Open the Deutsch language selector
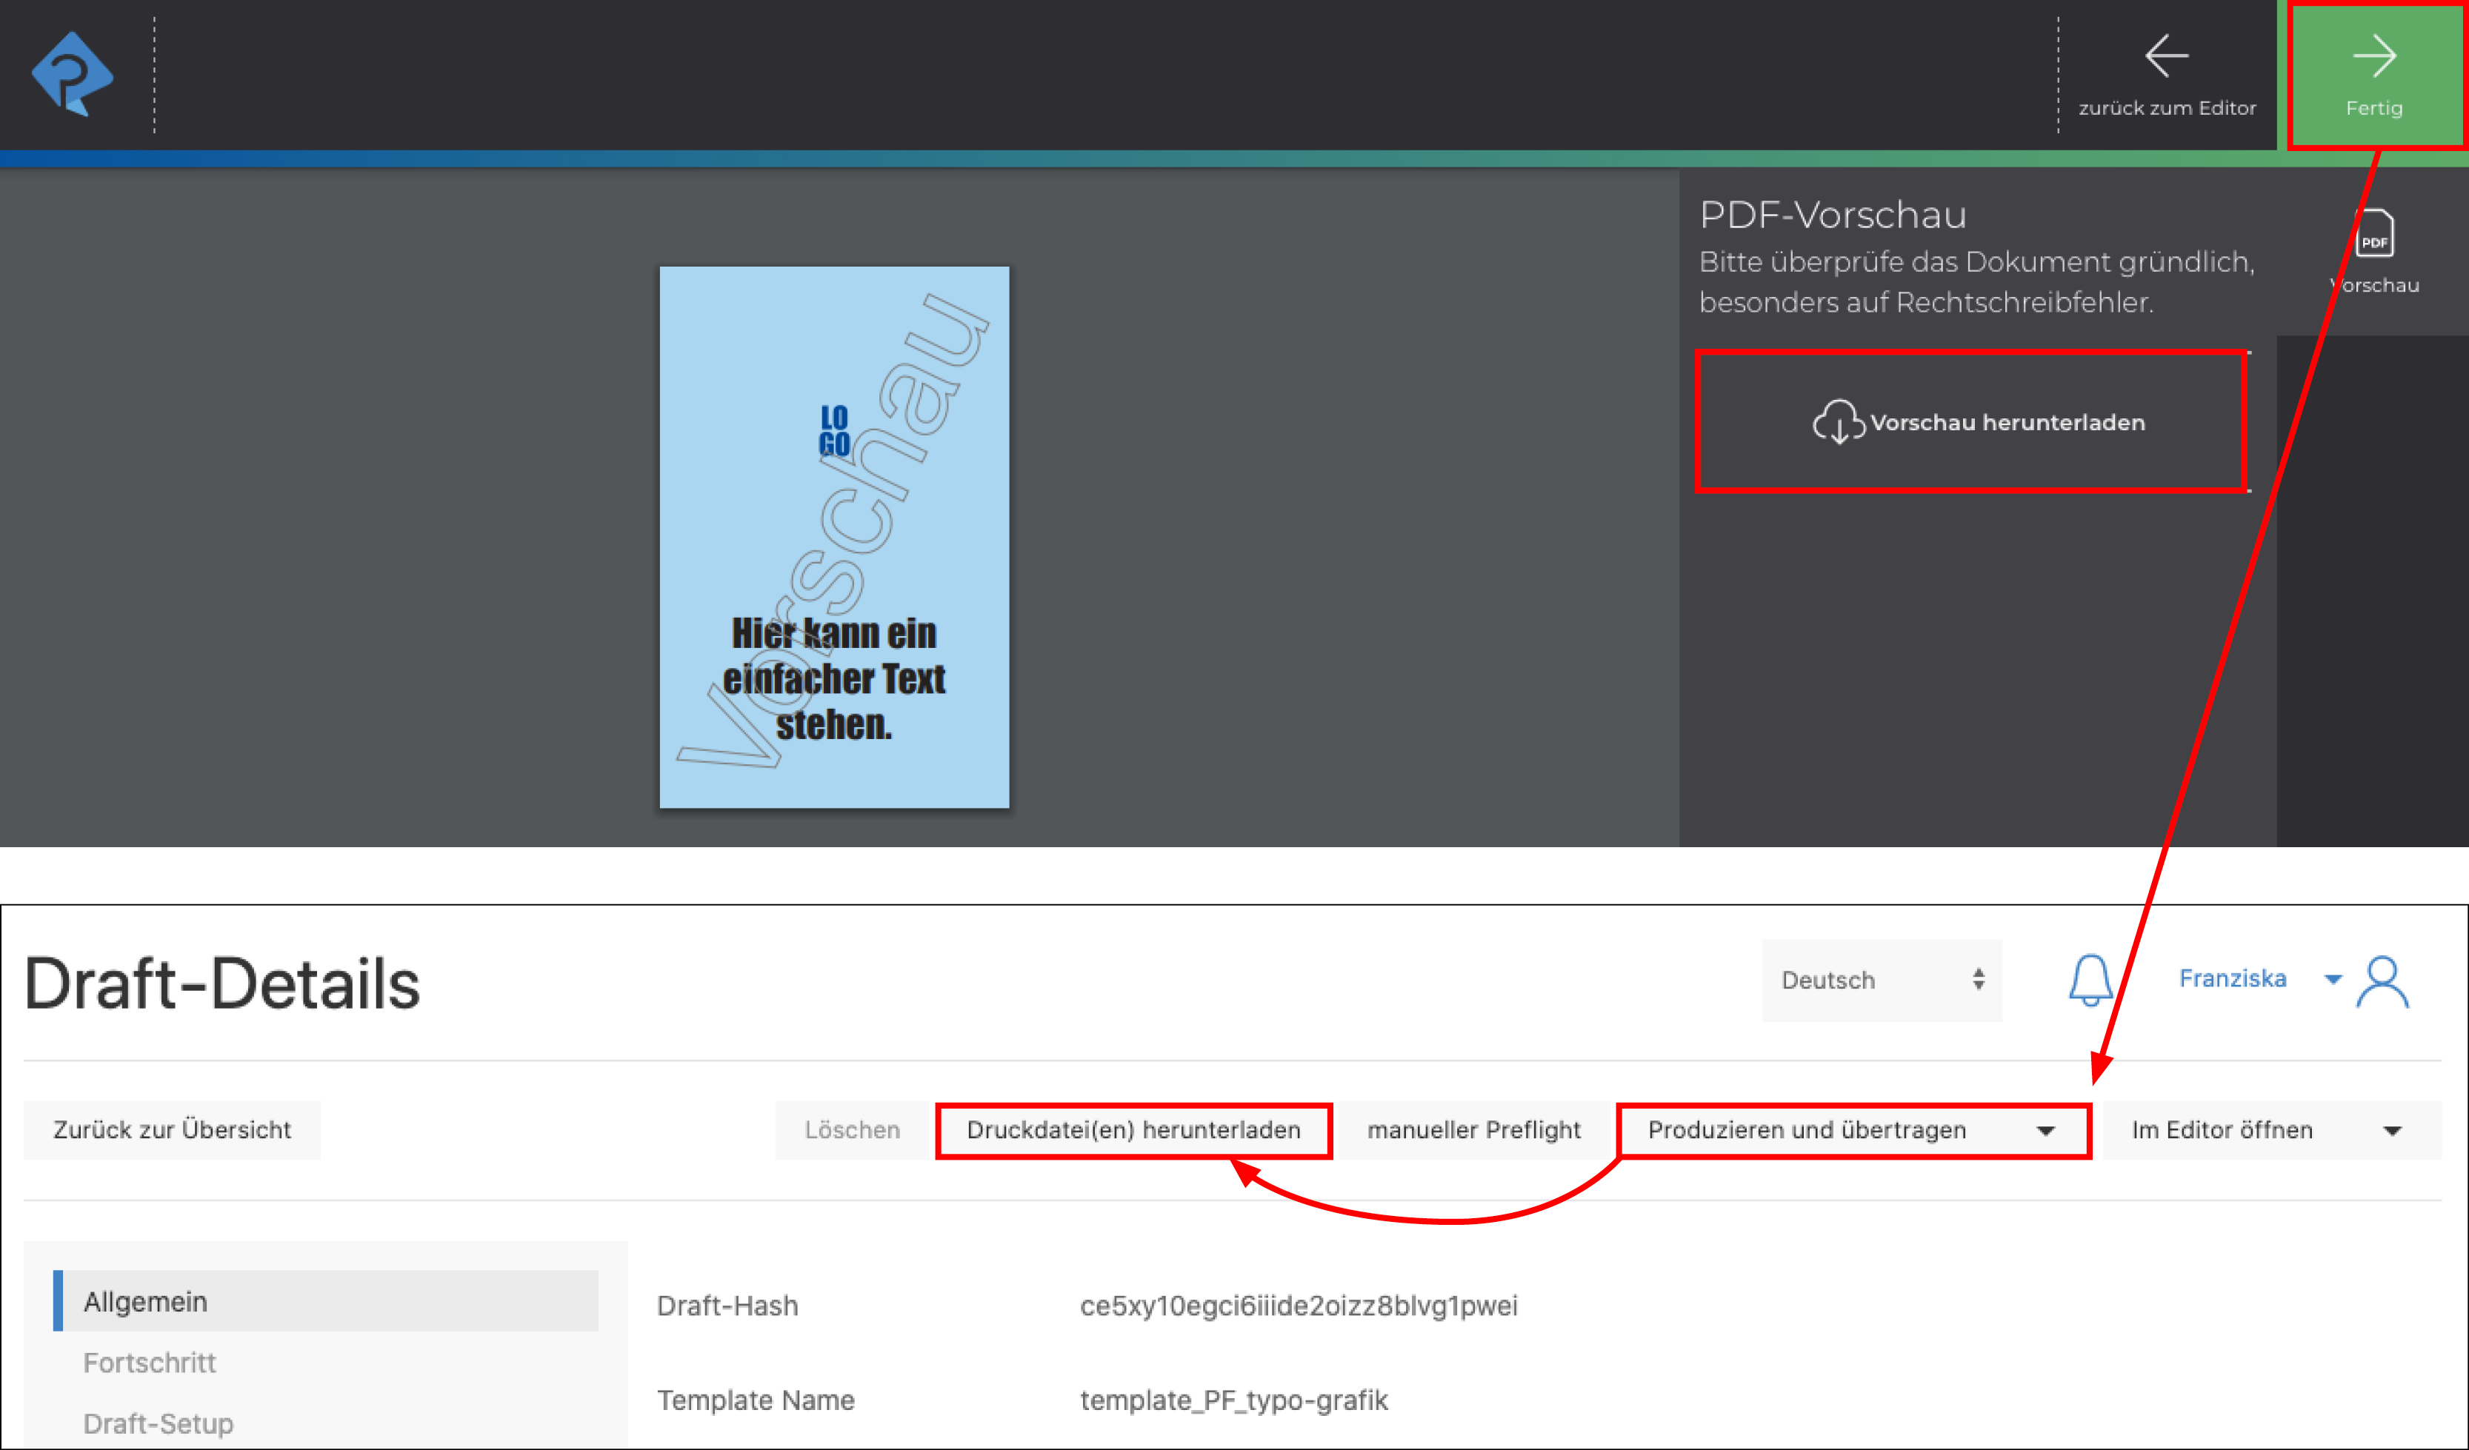This screenshot has width=2469, height=1450. (x=1880, y=980)
